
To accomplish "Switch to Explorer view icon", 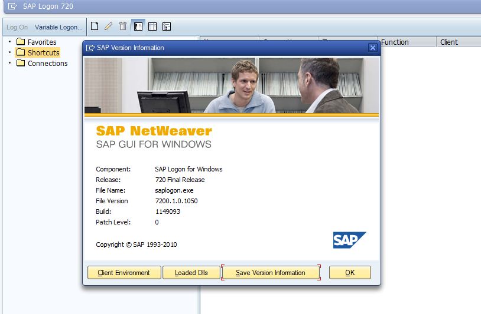I will pyautogui.click(x=138, y=27).
